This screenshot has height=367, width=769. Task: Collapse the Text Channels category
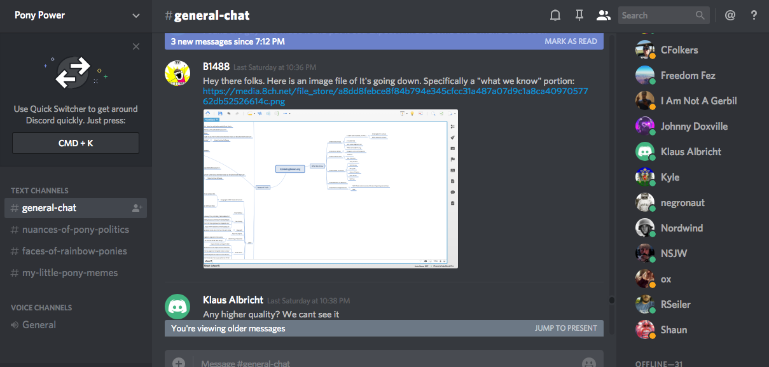click(39, 190)
